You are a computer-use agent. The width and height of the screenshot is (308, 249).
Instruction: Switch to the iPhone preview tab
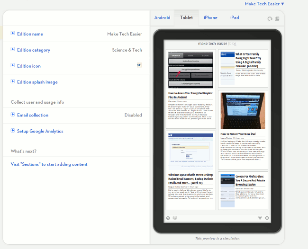point(210,18)
